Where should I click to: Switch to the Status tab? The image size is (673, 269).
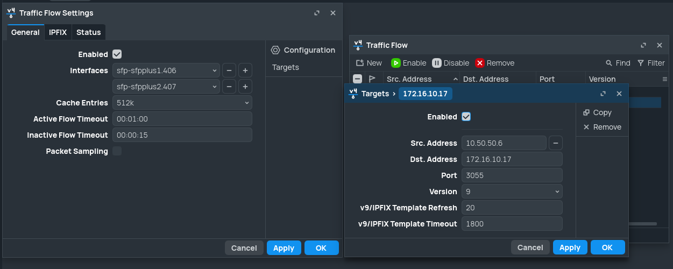(x=88, y=32)
